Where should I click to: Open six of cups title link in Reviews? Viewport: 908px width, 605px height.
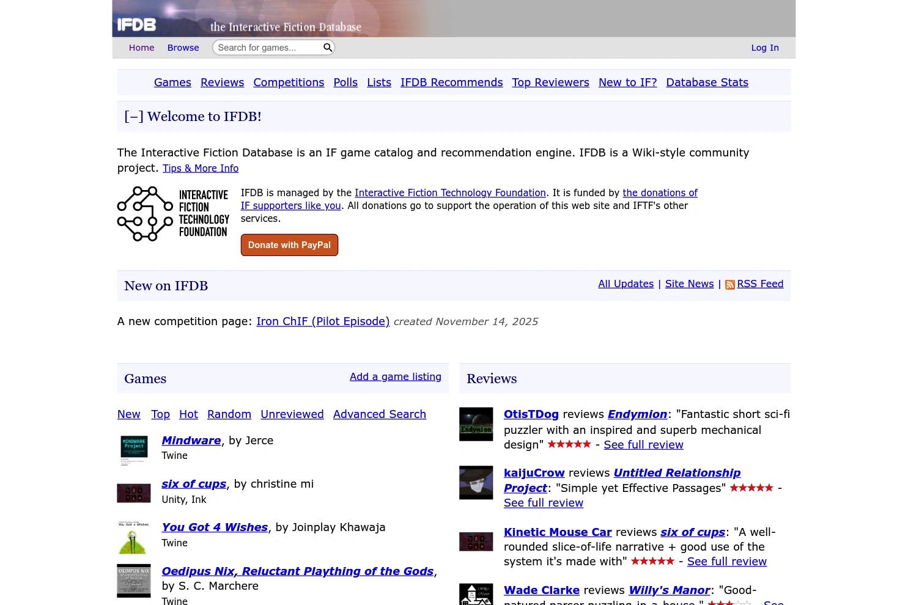click(x=693, y=532)
